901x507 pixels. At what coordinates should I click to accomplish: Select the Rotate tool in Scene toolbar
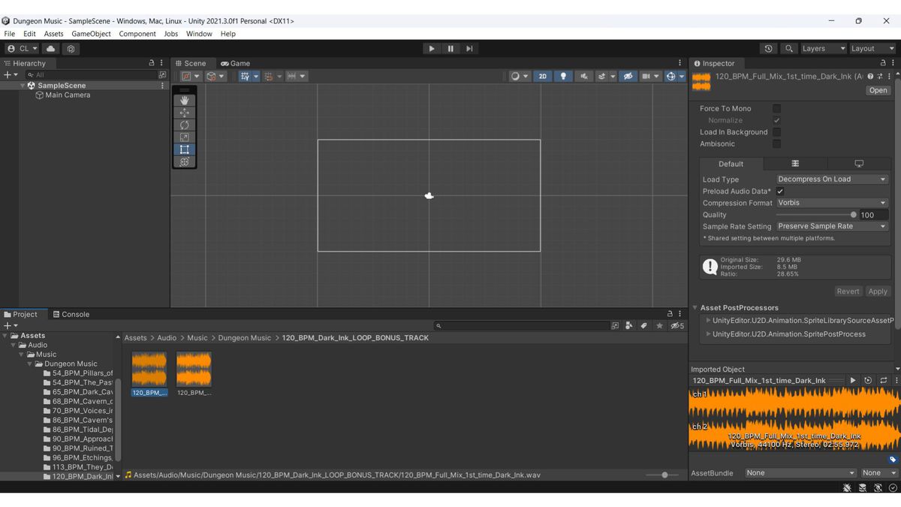tap(185, 125)
